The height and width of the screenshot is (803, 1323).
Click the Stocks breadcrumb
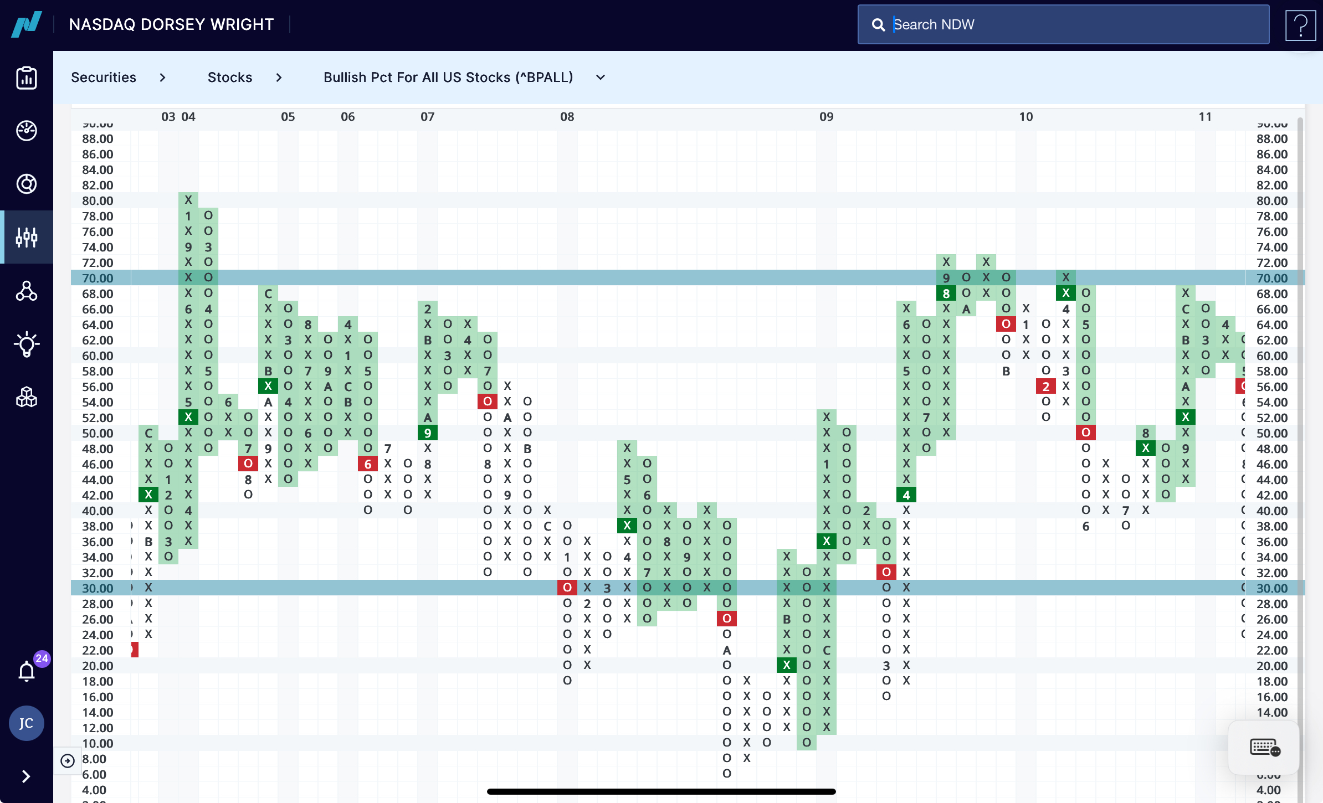pyautogui.click(x=230, y=78)
